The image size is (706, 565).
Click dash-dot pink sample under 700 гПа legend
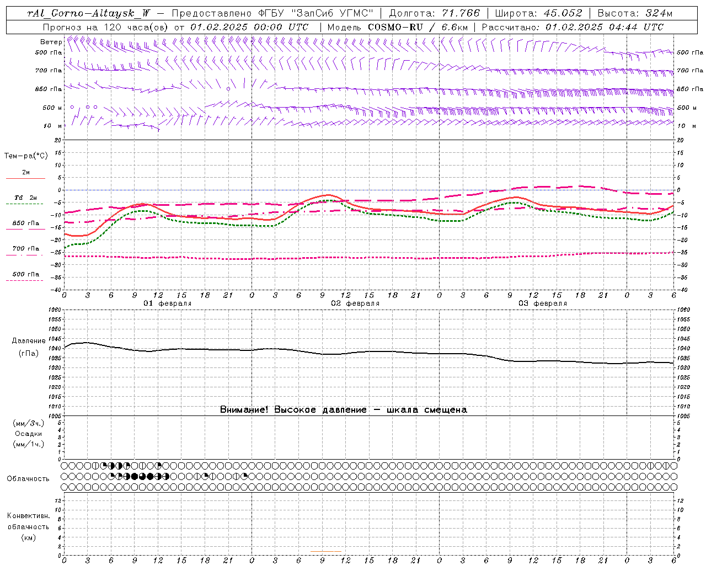tap(25, 255)
